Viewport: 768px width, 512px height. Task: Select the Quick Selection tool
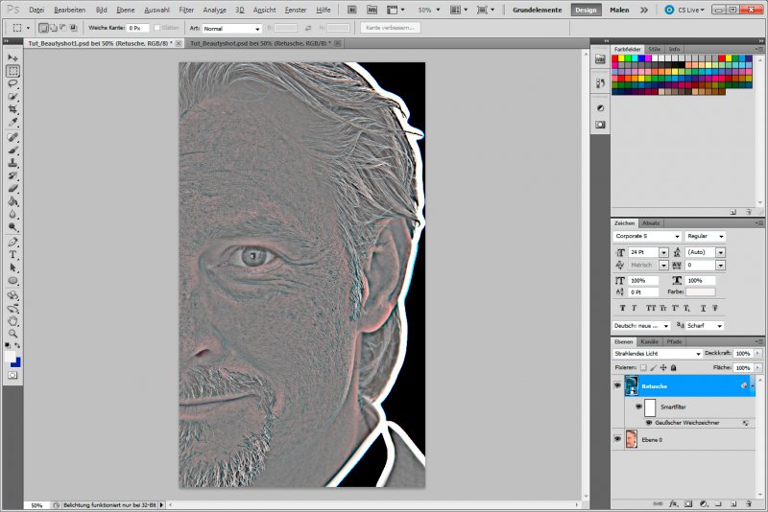(12, 96)
